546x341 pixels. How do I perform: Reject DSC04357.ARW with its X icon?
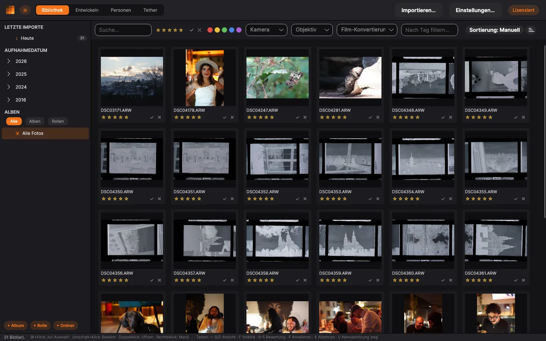pos(232,280)
